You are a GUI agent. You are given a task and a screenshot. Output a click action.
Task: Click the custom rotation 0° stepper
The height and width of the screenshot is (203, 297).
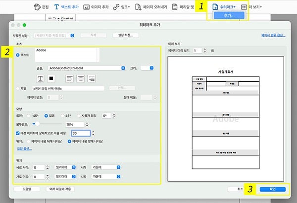click(x=114, y=116)
